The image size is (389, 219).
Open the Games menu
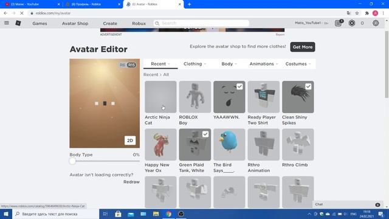(x=40, y=23)
